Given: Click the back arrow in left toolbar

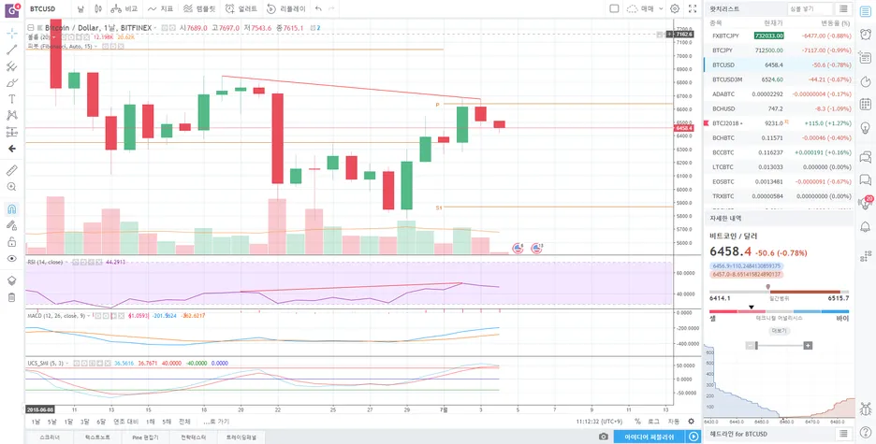Looking at the screenshot, I should click(12, 149).
